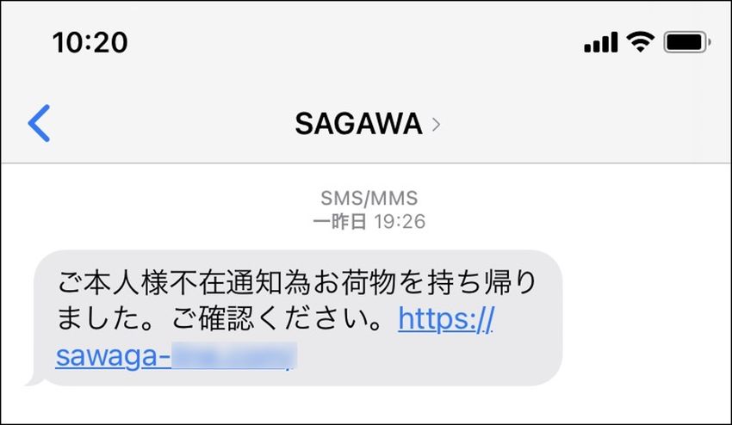Open SAGAWA contact details from header name
Screen dimensions: 732x425
[x=358, y=124]
